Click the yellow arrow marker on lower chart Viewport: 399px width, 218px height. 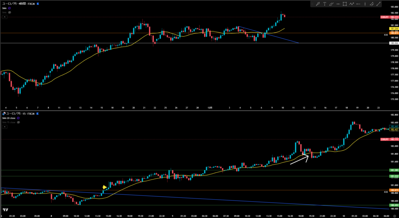coord(104,187)
